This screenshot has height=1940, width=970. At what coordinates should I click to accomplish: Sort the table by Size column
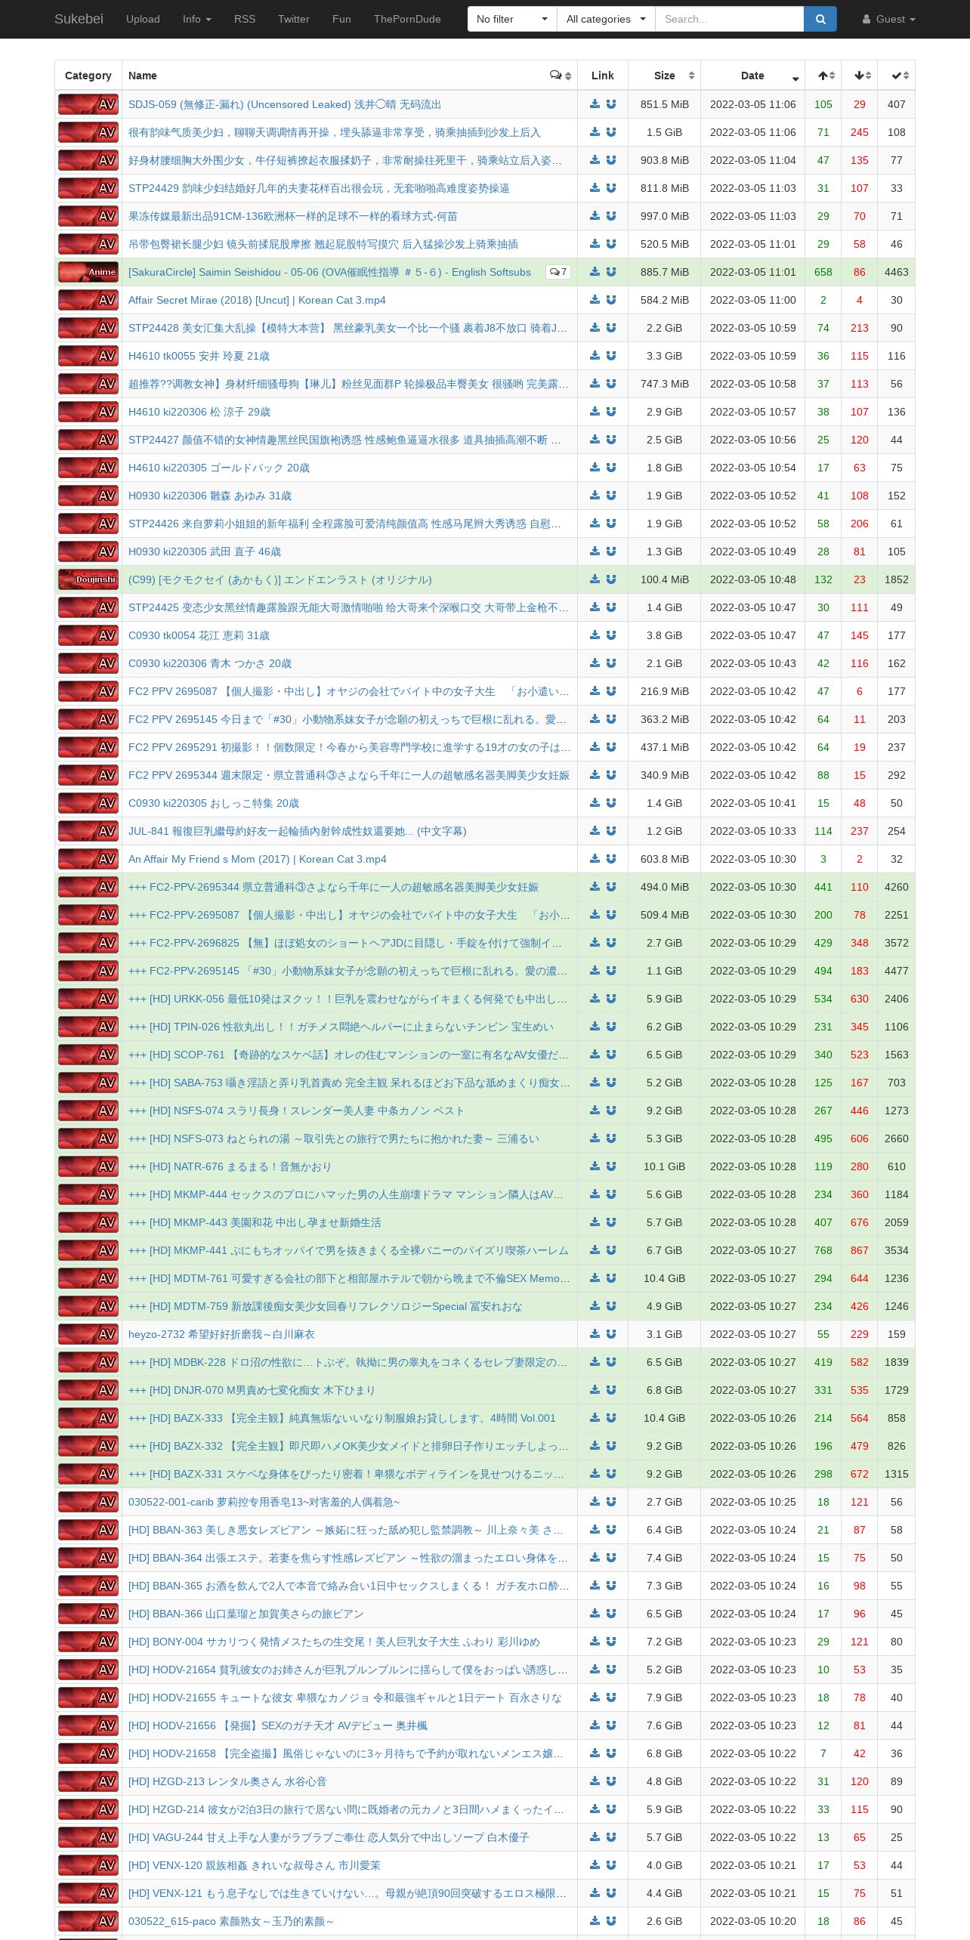click(664, 76)
